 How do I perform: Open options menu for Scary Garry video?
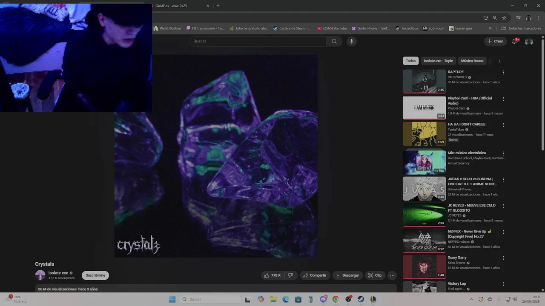tap(503, 258)
